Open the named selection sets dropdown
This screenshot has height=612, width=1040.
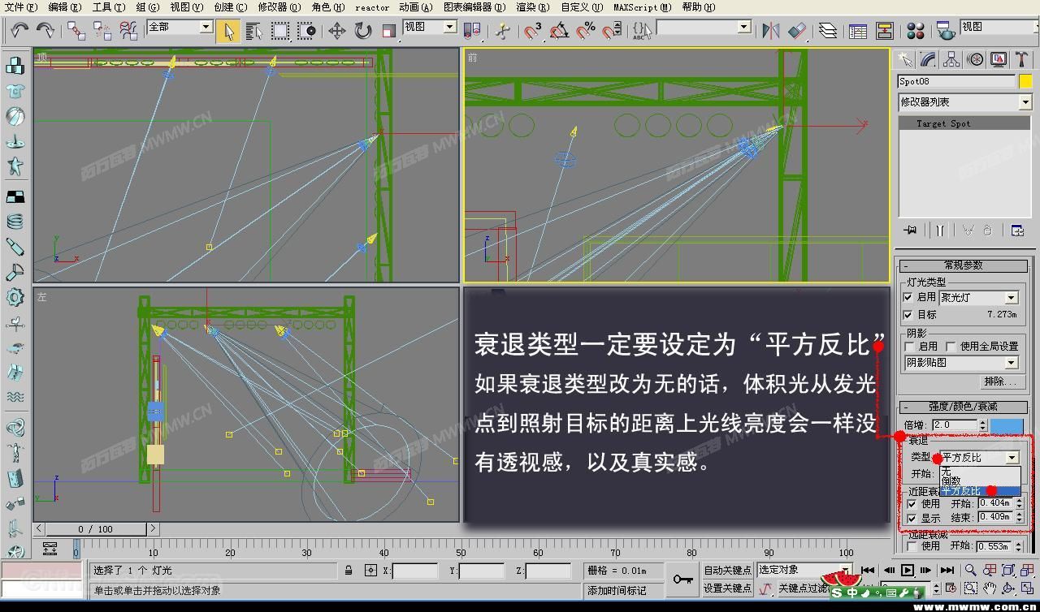click(704, 27)
